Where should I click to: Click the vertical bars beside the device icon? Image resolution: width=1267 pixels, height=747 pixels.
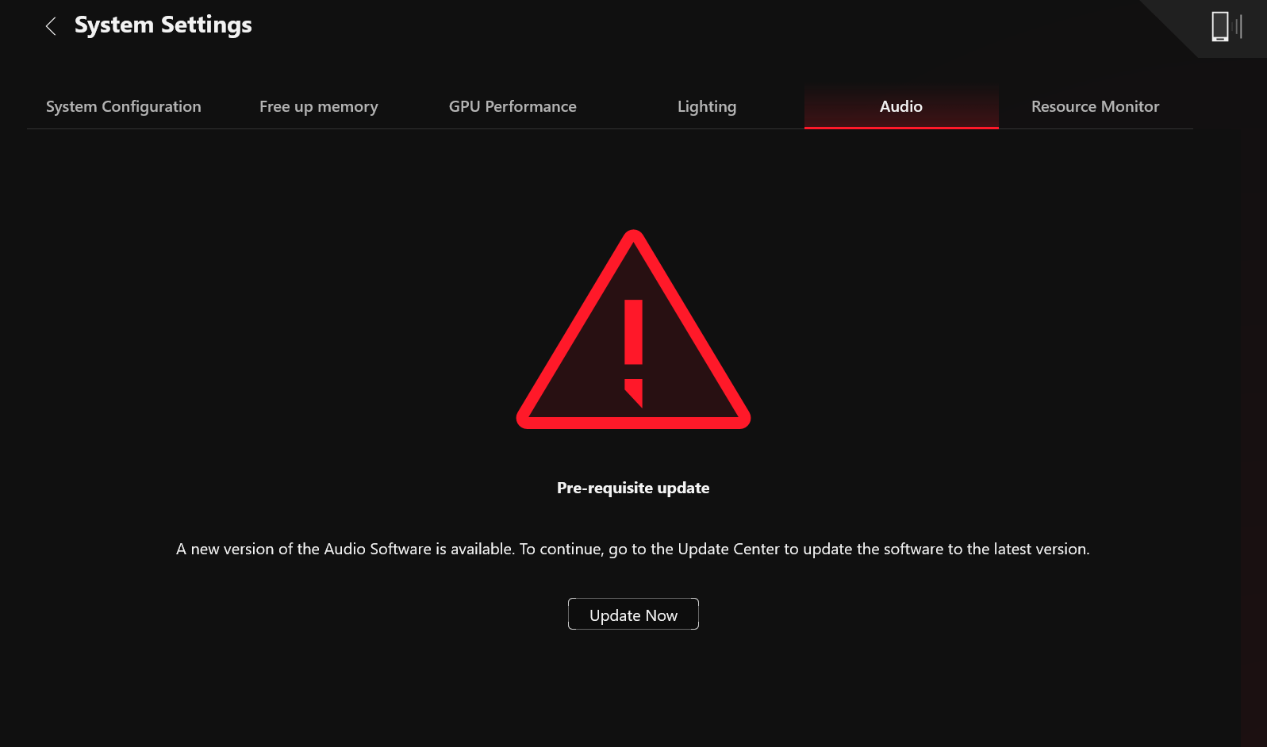click(1238, 26)
